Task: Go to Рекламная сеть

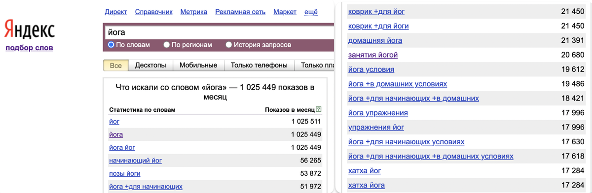Action: (240, 12)
